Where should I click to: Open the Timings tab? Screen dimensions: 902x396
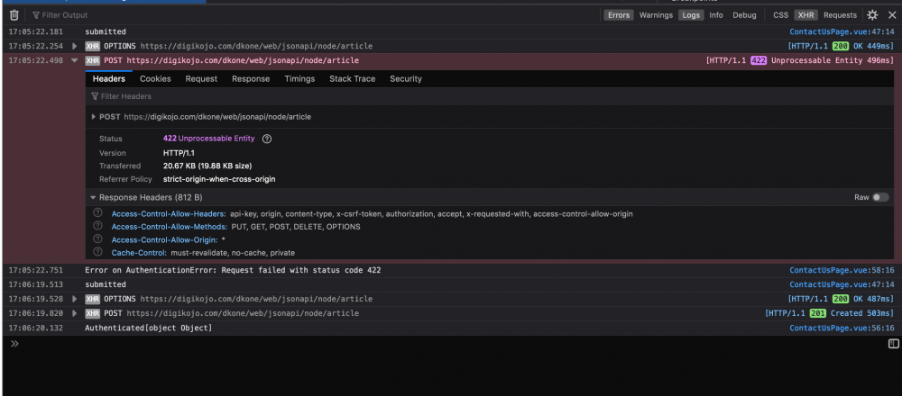(299, 78)
